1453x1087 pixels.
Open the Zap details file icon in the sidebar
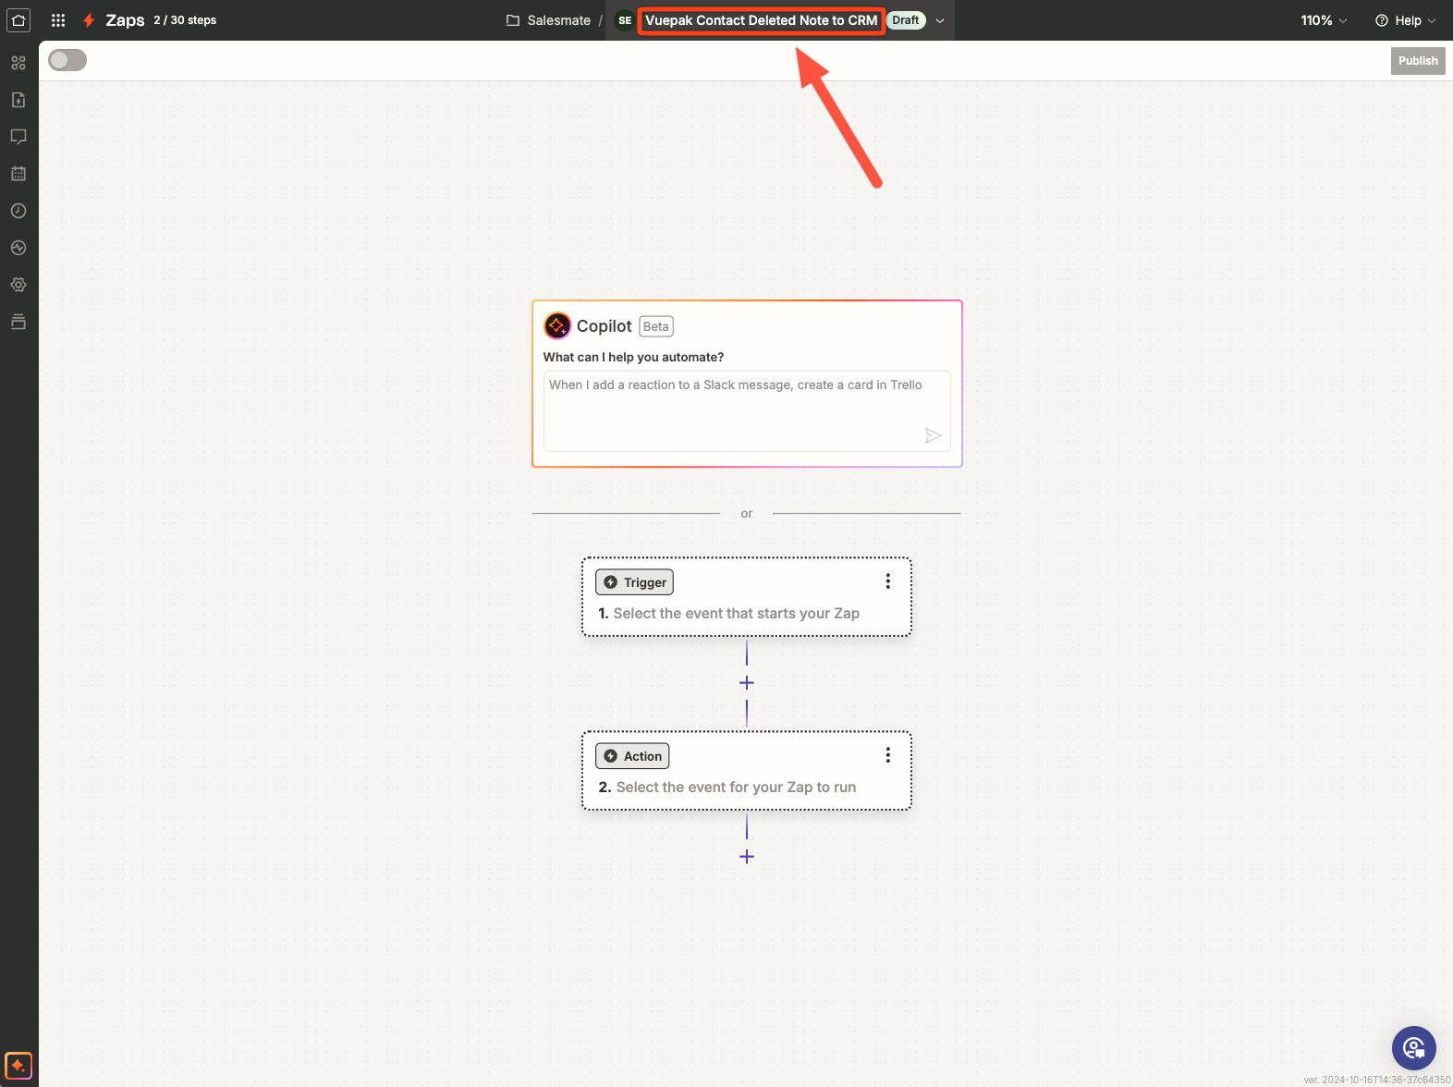(18, 100)
